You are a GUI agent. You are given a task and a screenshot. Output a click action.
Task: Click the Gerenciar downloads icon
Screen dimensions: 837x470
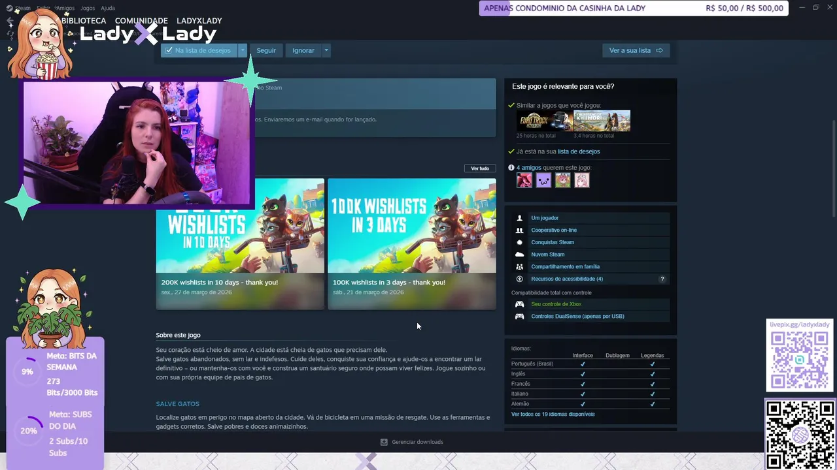[x=384, y=442]
